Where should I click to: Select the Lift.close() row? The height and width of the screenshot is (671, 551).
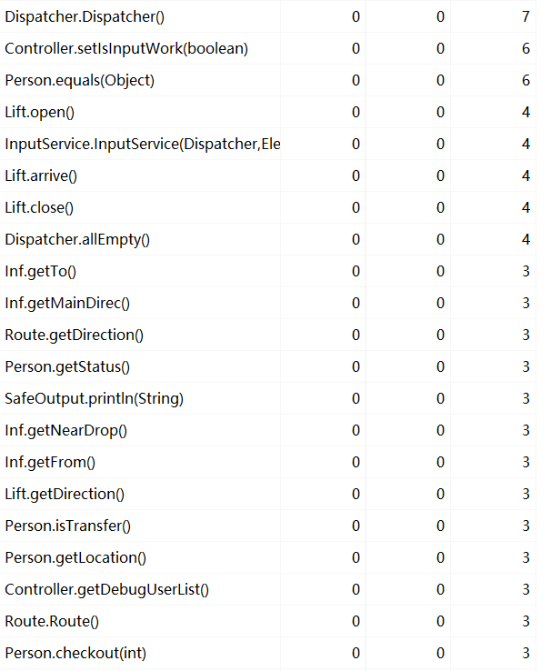(x=268, y=207)
